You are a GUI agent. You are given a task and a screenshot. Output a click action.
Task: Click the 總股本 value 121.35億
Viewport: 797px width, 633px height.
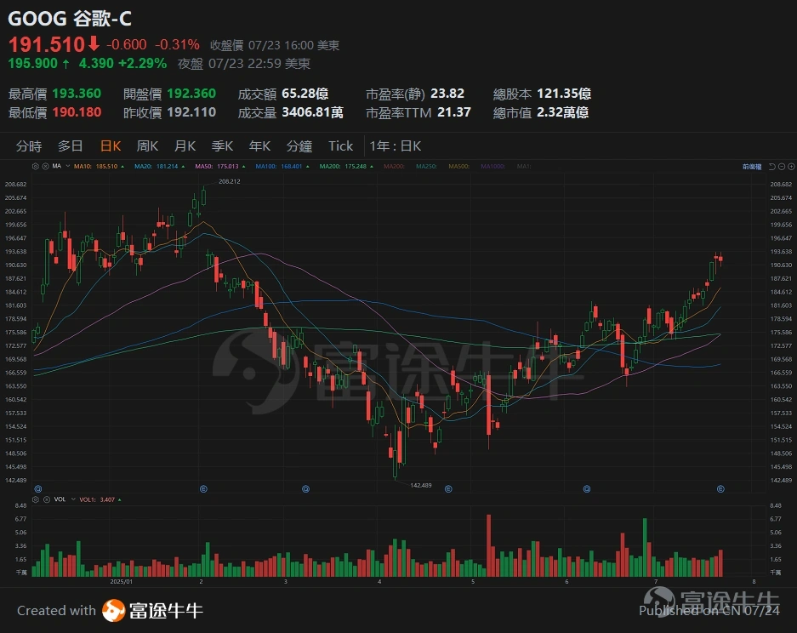pos(564,94)
